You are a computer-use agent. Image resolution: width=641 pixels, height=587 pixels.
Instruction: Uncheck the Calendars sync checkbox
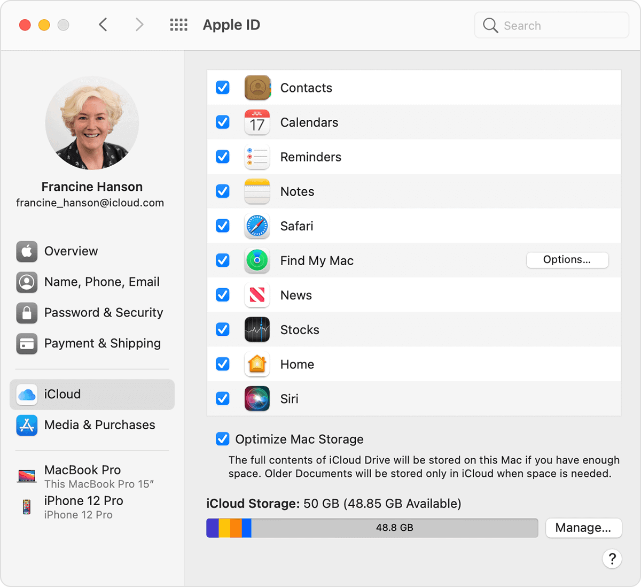(223, 122)
